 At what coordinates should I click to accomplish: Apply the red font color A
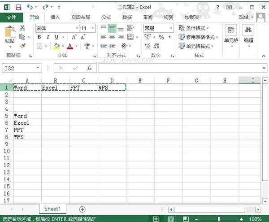click(70, 46)
